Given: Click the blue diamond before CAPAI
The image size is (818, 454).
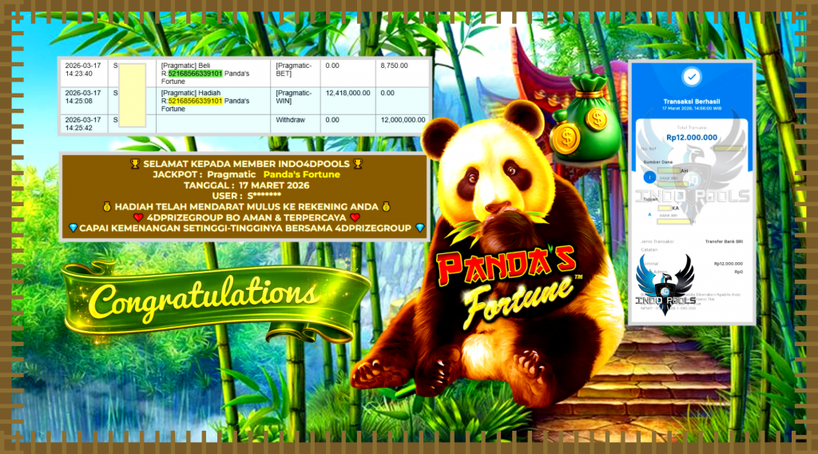Looking at the screenshot, I should 73,228.
